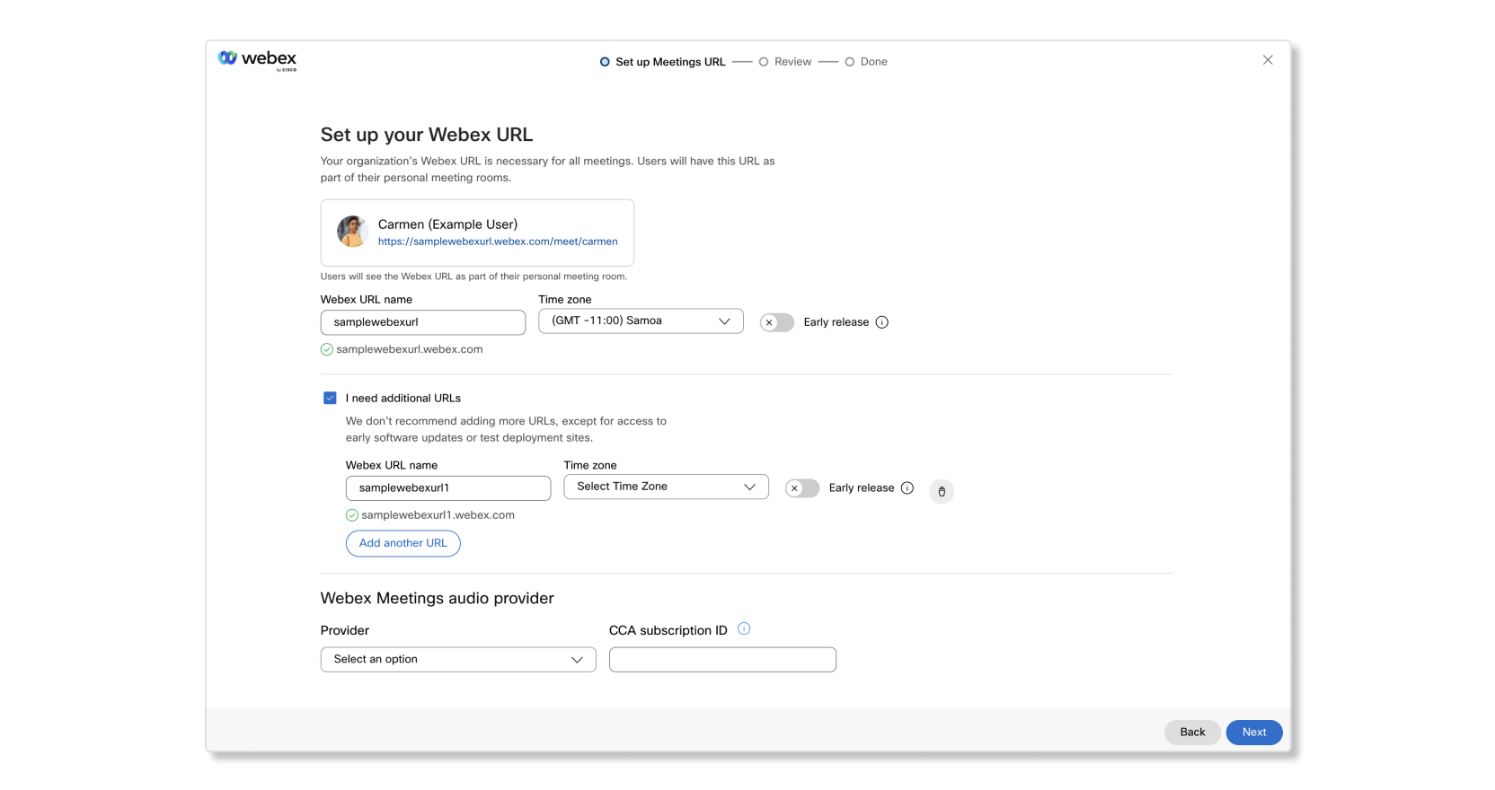1495x790 pixels.
Task: Click Carmen's avatar picture
Action: point(352,232)
